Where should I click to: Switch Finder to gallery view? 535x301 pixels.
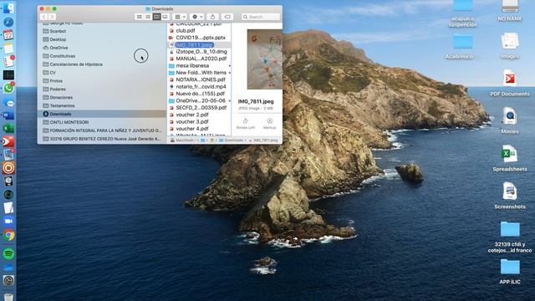166,17
